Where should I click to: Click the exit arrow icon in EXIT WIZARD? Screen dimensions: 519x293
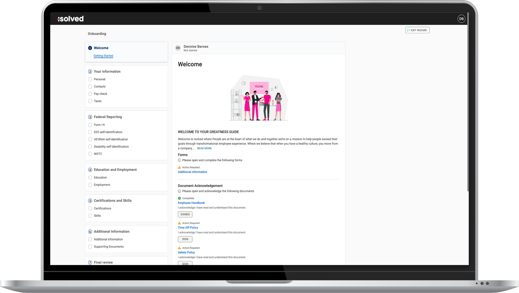(408, 30)
